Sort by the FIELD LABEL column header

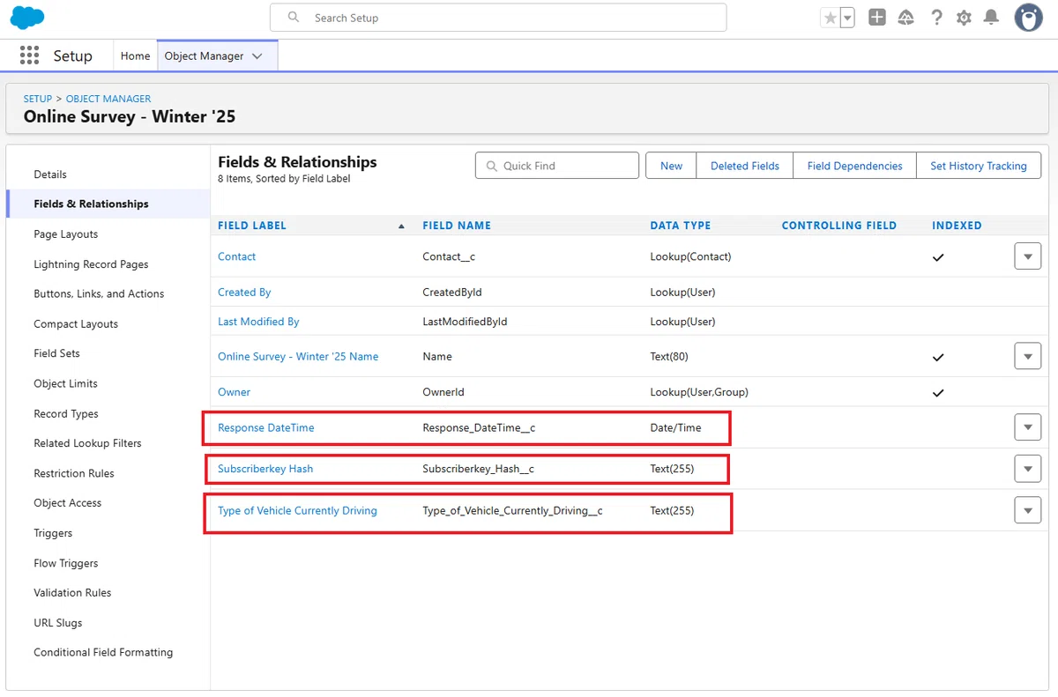(252, 226)
